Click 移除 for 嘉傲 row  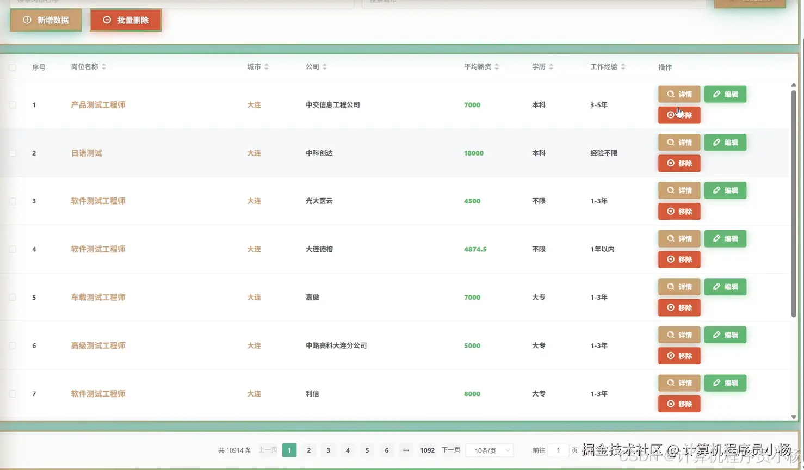pyautogui.click(x=679, y=307)
